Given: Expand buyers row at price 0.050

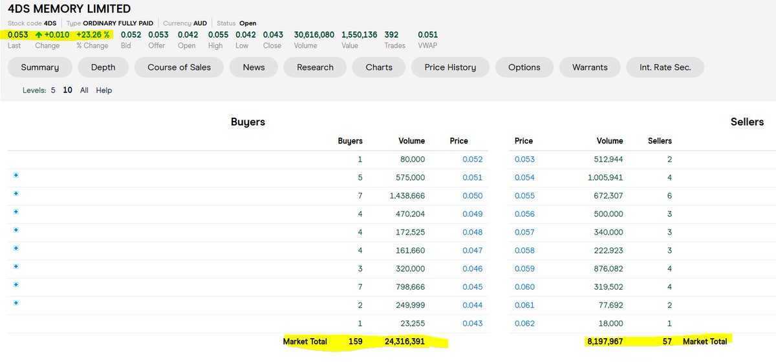Looking at the screenshot, I should tap(16, 194).
